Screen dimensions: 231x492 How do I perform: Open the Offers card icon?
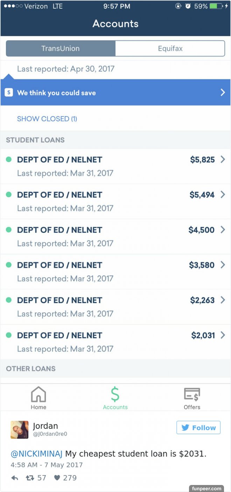click(x=192, y=394)
